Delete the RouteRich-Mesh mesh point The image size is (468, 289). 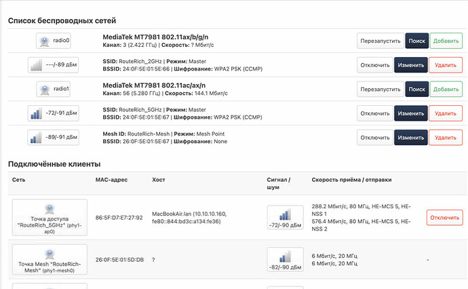tap(446, 138)
